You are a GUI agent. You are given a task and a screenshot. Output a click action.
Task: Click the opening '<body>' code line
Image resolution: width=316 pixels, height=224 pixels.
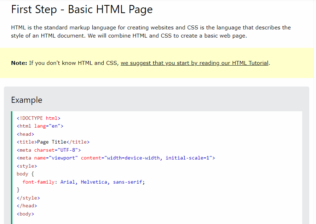point(25,214)
